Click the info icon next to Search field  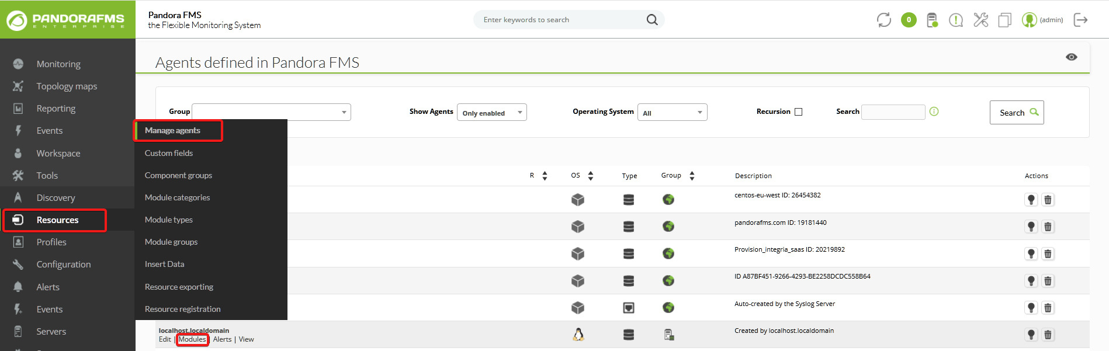[934, 112]
